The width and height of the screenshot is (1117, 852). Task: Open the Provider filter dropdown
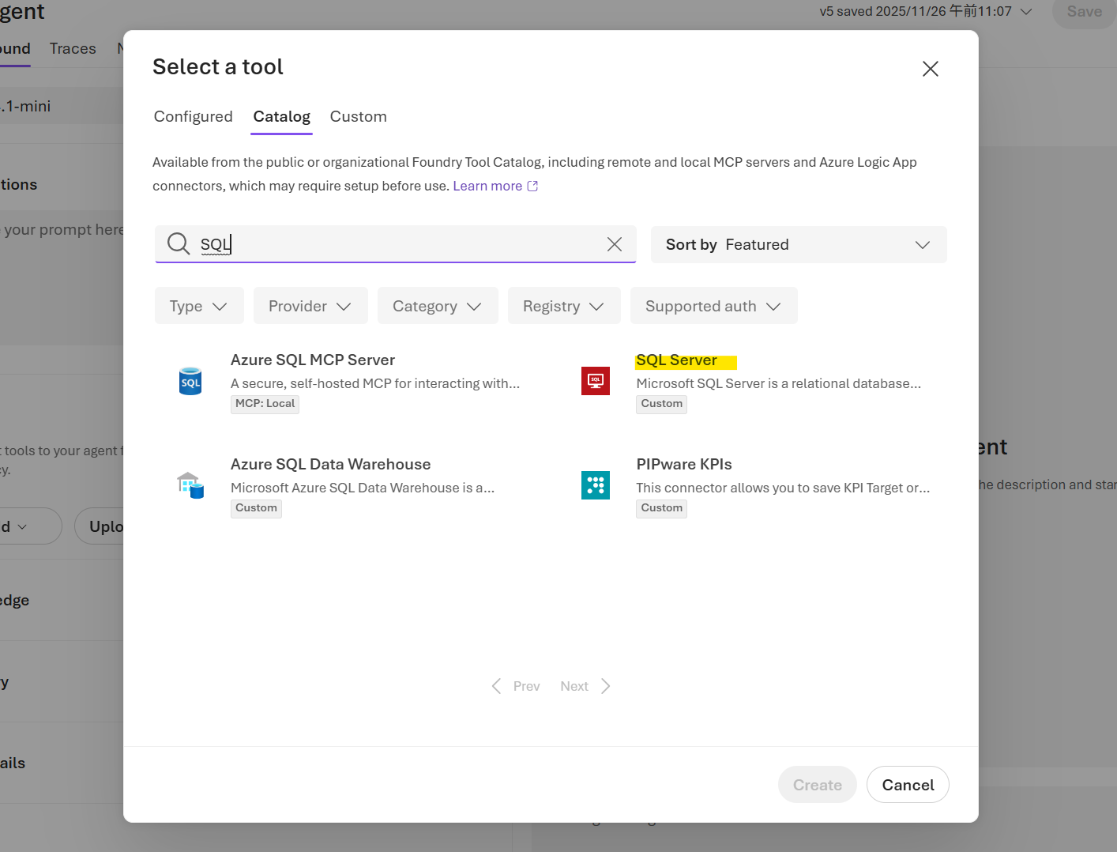310,306
